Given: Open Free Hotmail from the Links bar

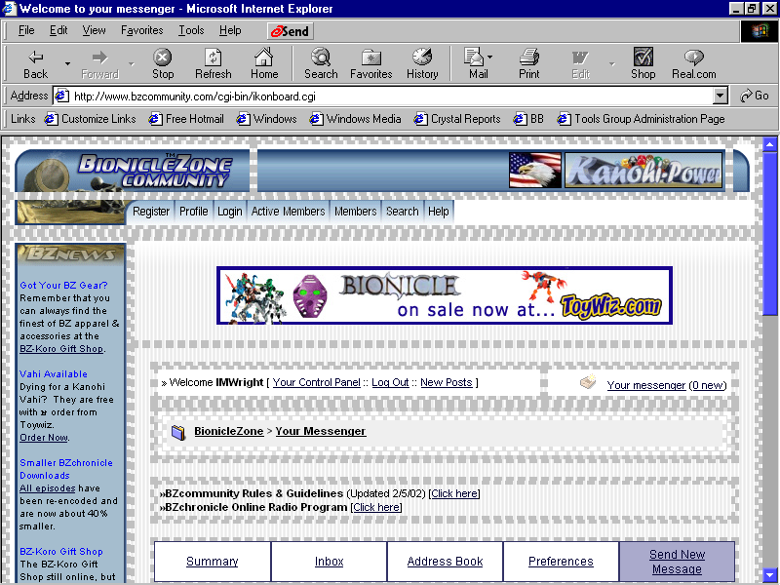Looking at the screenshot, I should pos(187,119).
